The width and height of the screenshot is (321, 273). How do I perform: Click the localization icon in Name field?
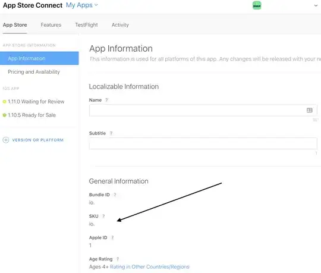[x=309, y=110]
